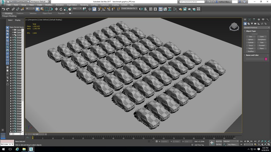The height and width of the screenshot is (152, 271).
Task: Toggle the 3D Snaps button
Action: click(x=100, y=9)
